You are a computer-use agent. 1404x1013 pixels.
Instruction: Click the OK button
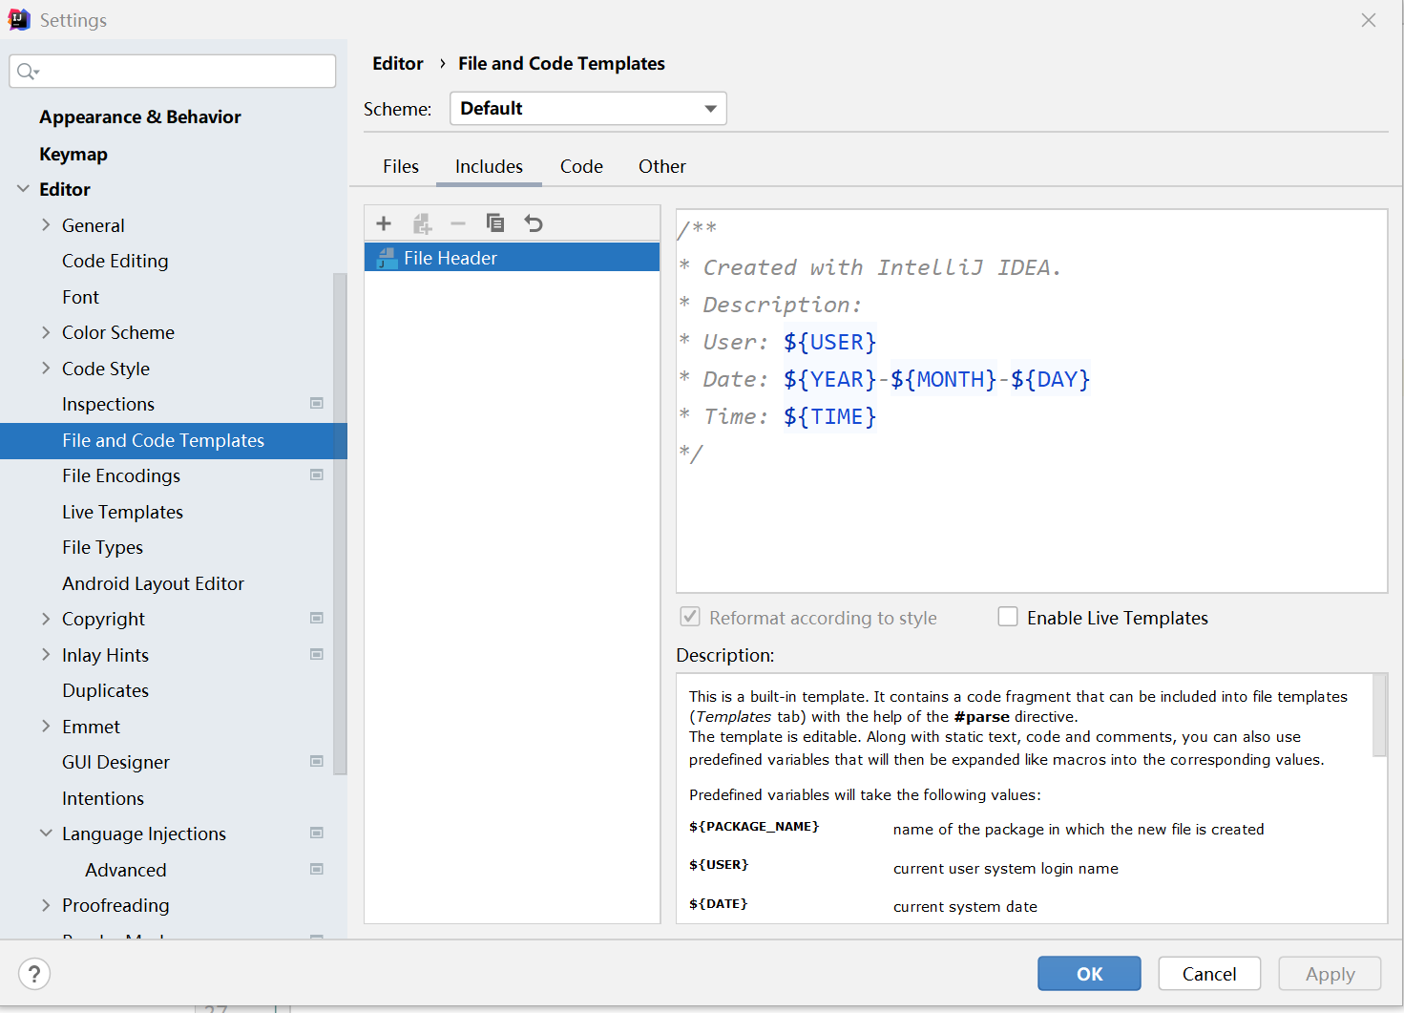pyautogui.click(x=1089, y=974)
